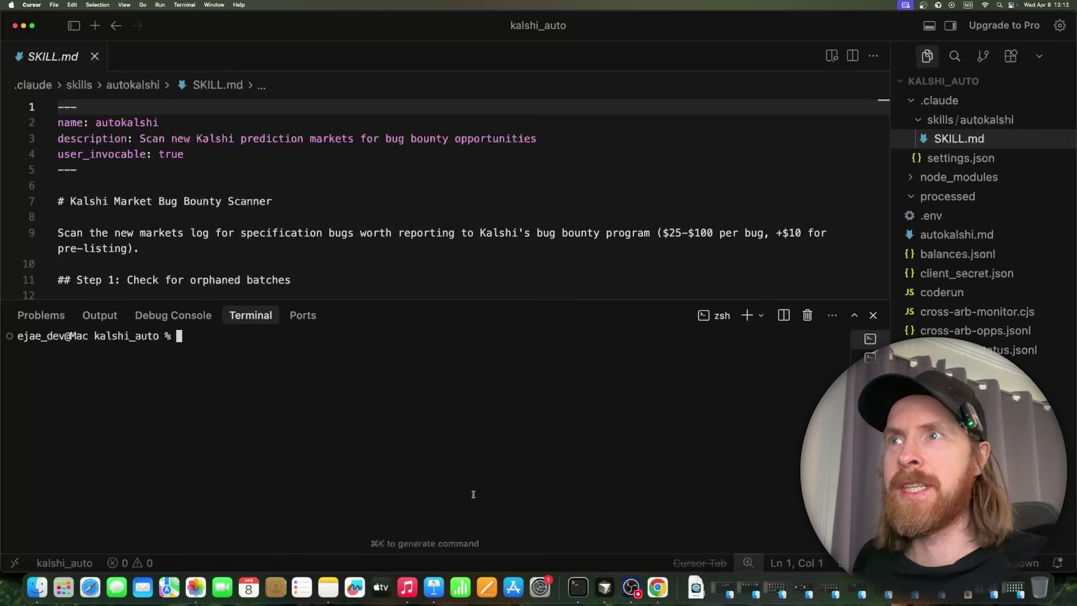
Task: Open the Selection menu
Action: 98,4
